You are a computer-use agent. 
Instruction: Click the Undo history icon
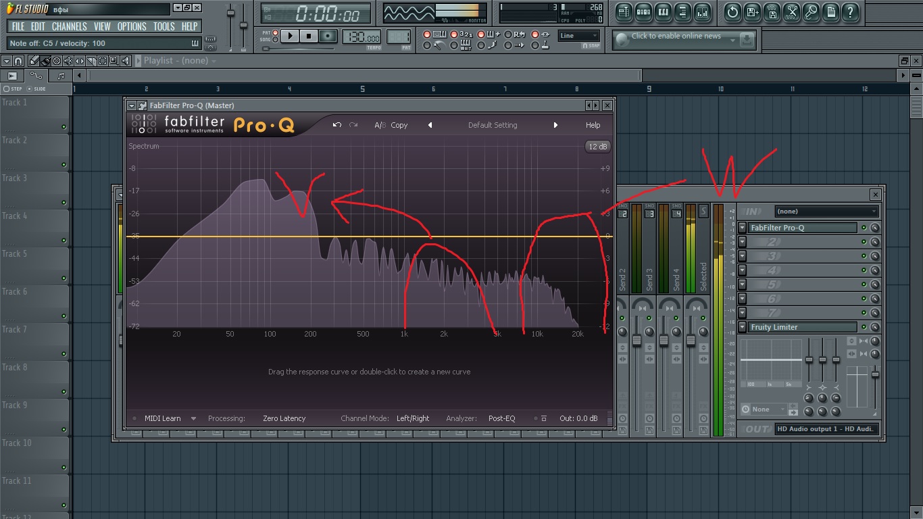732,11
